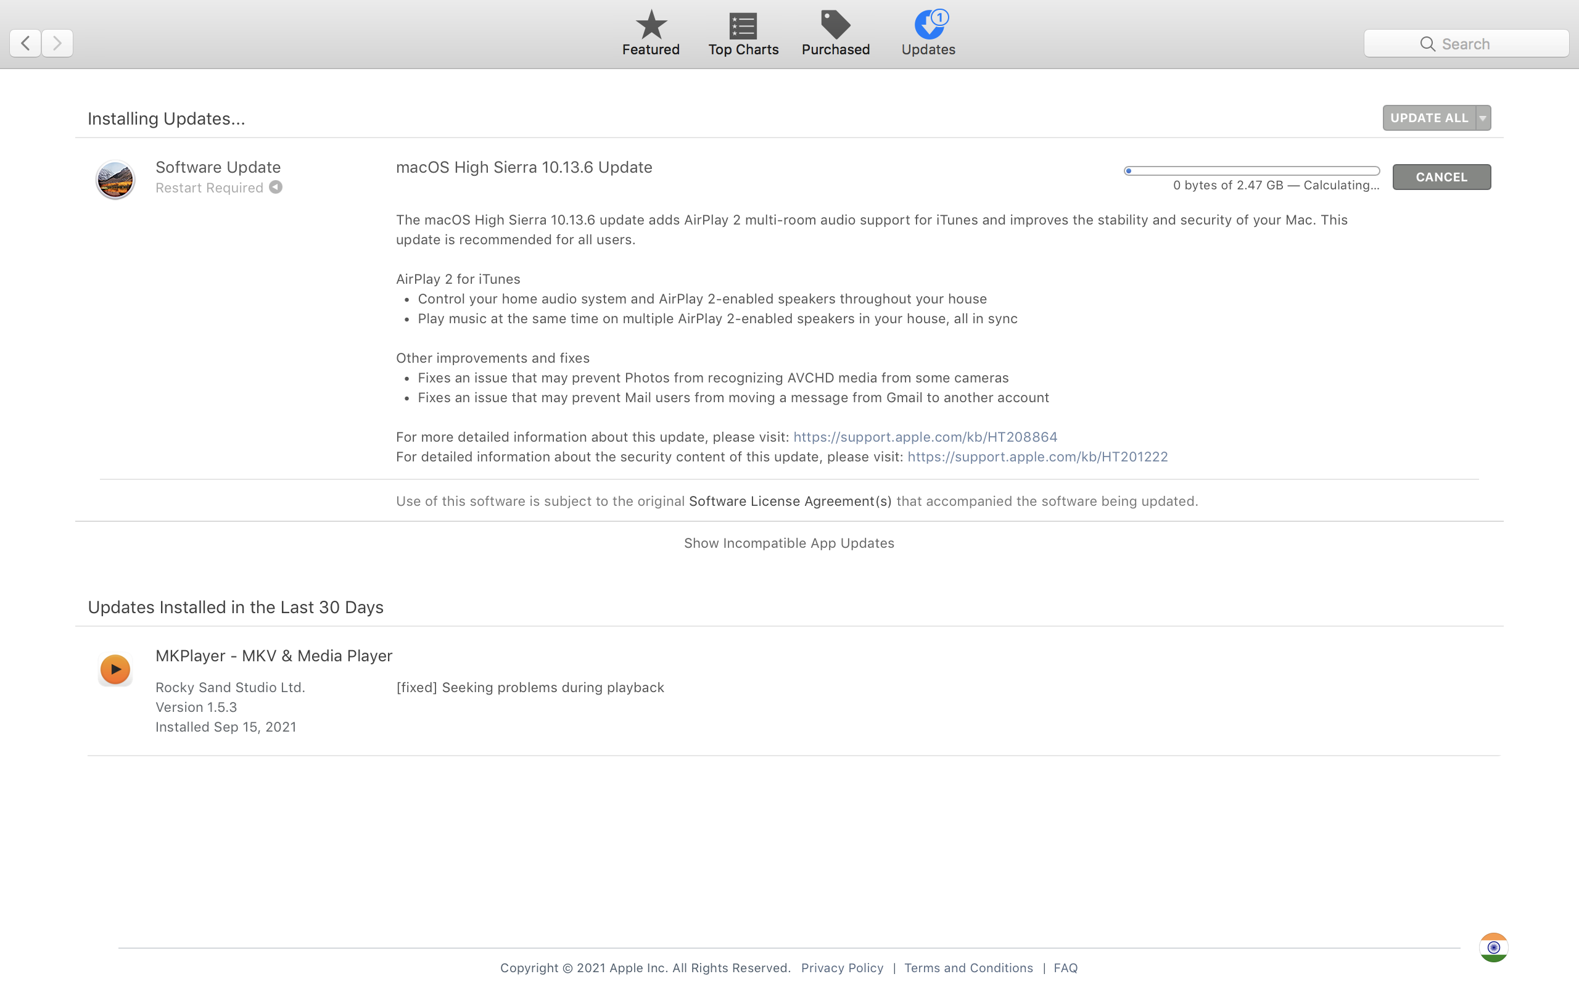Click the MKPlayer app icon
Image resolution: width=1579 pixels, height=987 pixels.
pos(115,669)
